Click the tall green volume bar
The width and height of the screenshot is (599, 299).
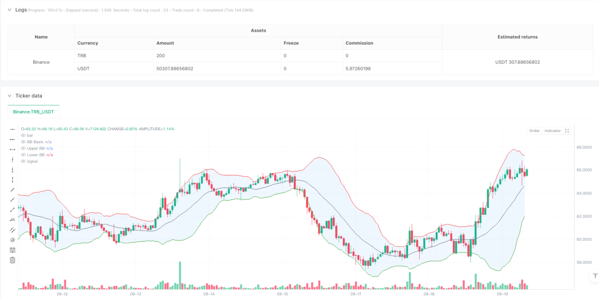click(x=180, y=276)
